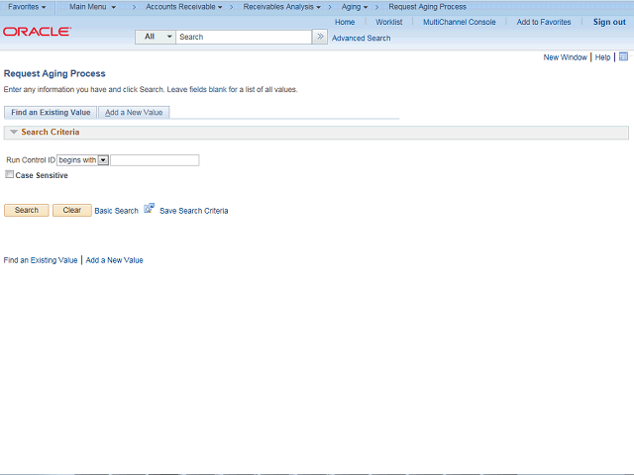Screen dimensions: 634x475
Task: Click Save Search Criteria link
Action: (x=194, y=211)
